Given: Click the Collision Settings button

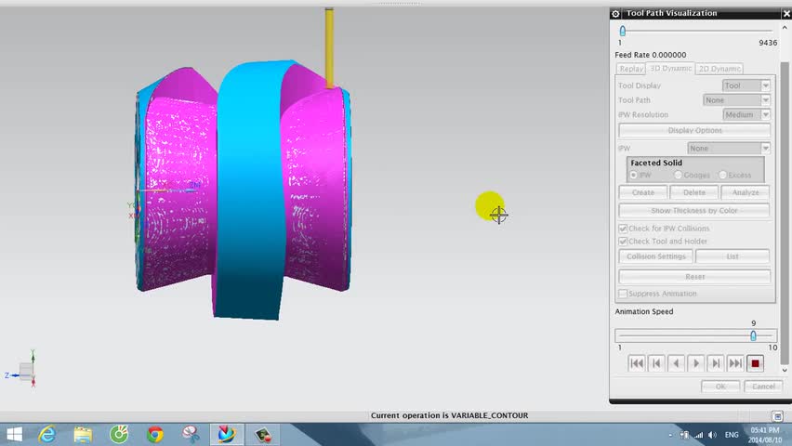Looking at the screenshot, I should 655,256.
